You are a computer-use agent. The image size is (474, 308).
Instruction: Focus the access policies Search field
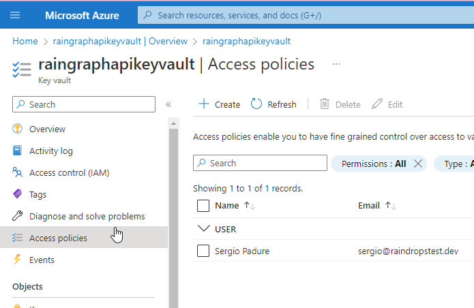tap(260, 163)
